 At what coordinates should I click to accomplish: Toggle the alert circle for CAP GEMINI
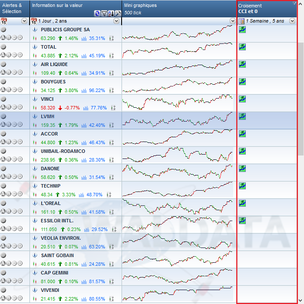click(x=3, y=273)
